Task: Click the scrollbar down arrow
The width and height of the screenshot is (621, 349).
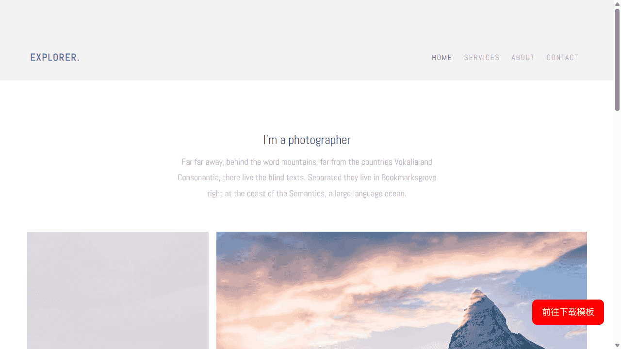Action: pyautogui.click(x=618, y=345)
